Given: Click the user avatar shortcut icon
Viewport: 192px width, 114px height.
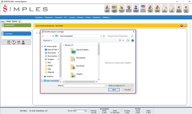Looking at the screenshot, I should click(x=23, y=42).
